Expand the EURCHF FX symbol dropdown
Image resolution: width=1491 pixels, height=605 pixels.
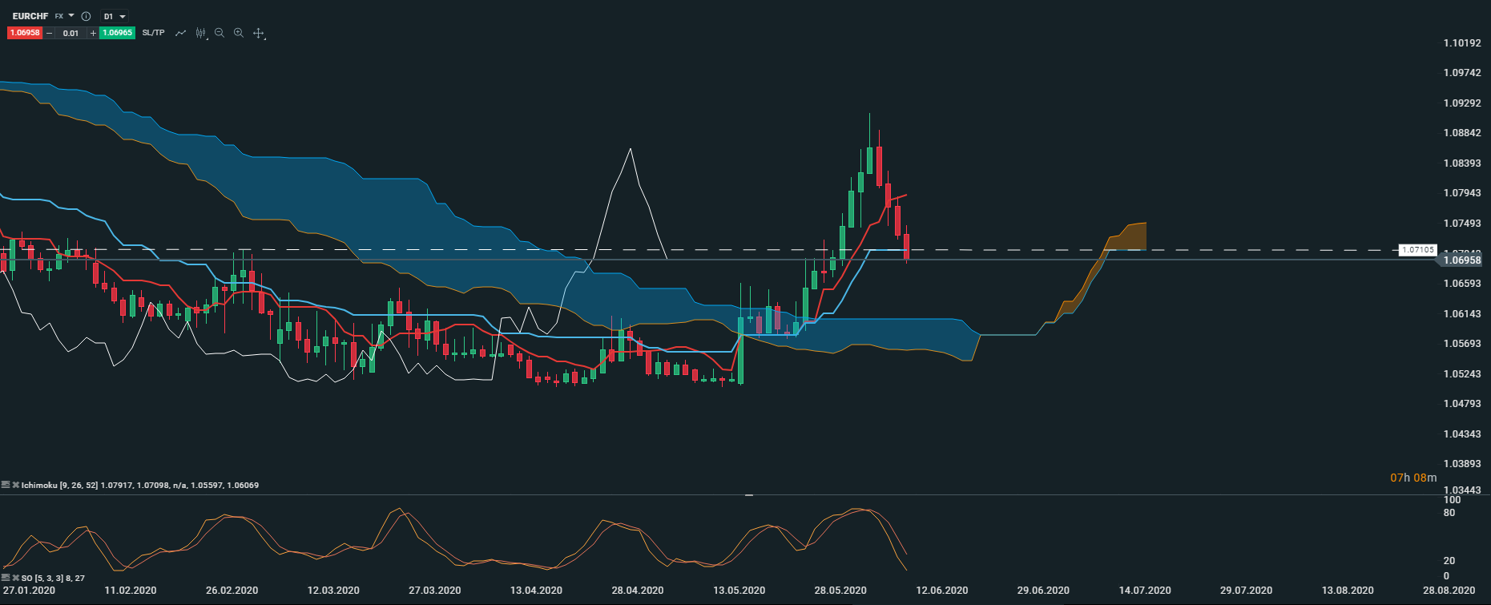click(71, 16)
